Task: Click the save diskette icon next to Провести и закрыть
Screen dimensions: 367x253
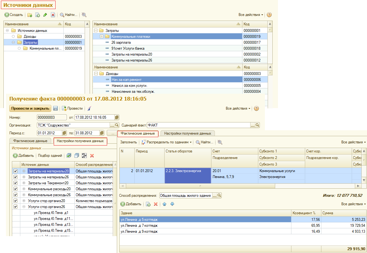Action: pos(56,108)
